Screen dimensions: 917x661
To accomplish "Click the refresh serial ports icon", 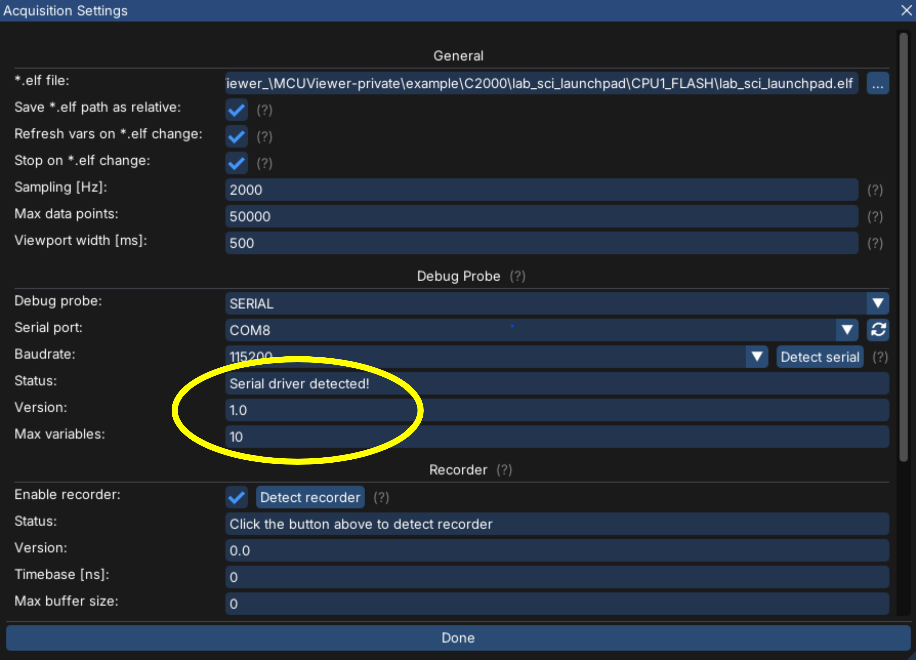I will 877,330.
